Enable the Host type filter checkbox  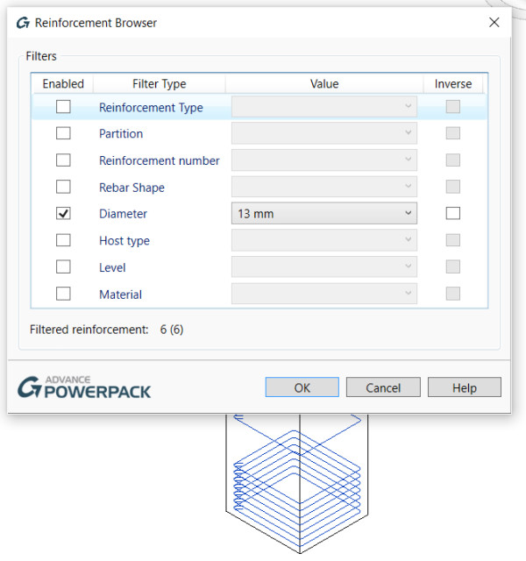point(63,240)
